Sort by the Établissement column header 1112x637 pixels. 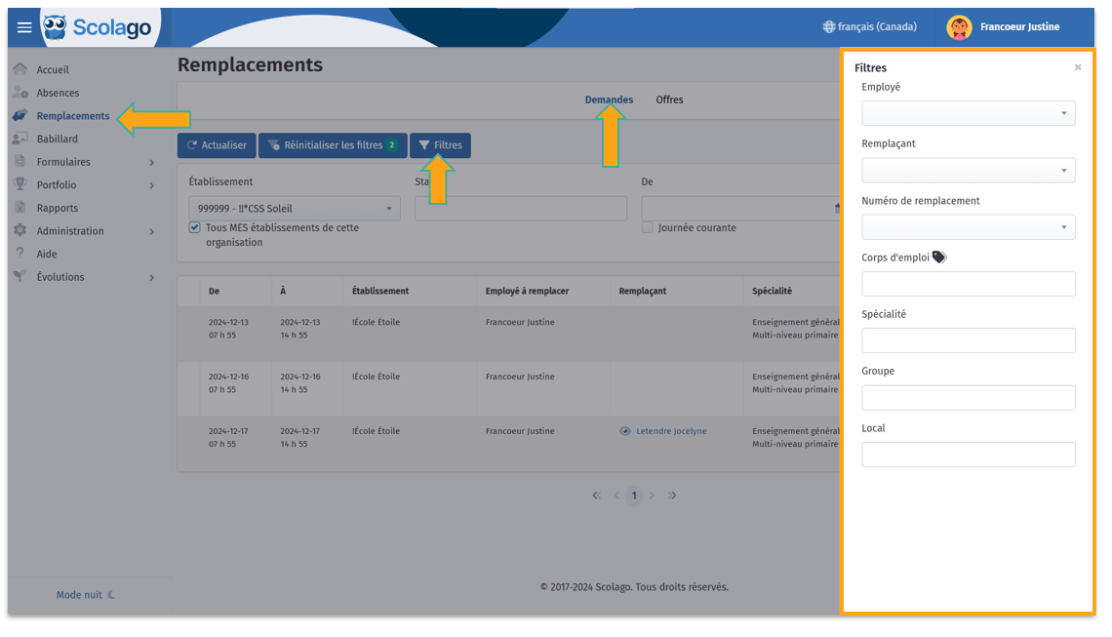380,291
